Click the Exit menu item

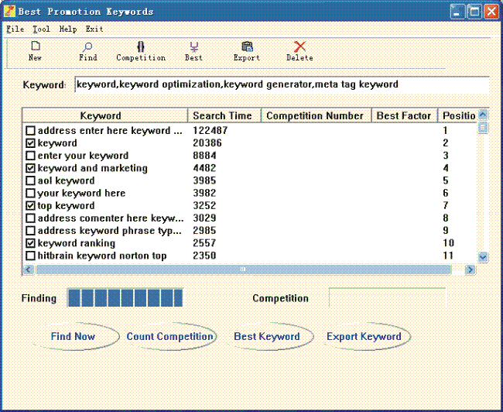pos(94,29)
